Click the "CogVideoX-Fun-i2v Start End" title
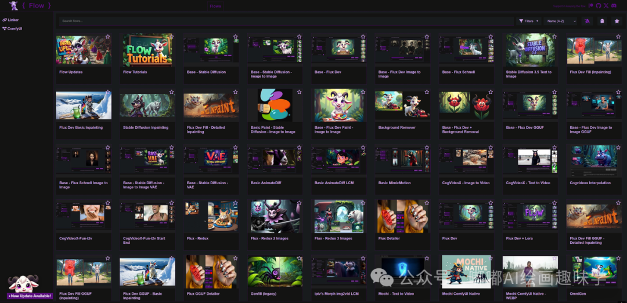627x303 pixels. tap(144, 240)
